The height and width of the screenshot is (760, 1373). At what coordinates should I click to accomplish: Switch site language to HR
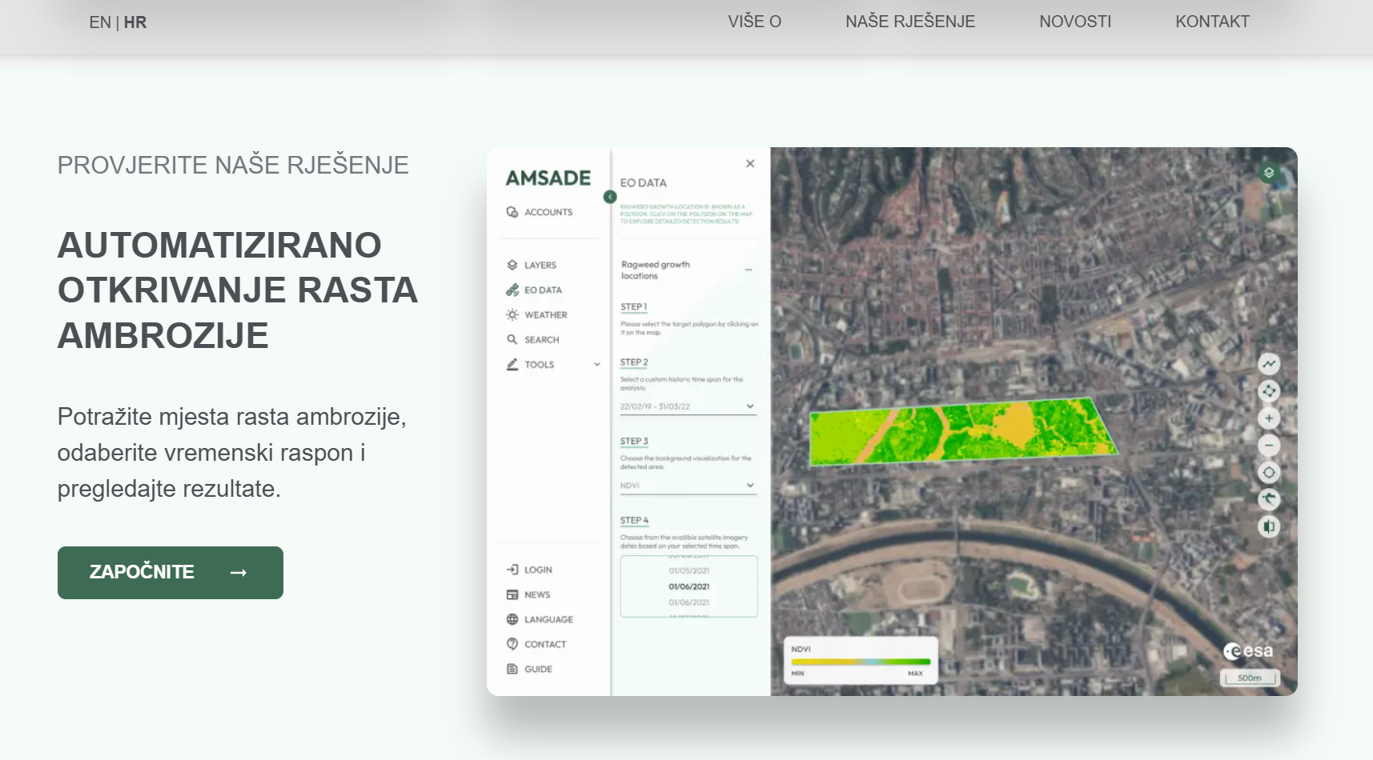(x=135, y=22)
